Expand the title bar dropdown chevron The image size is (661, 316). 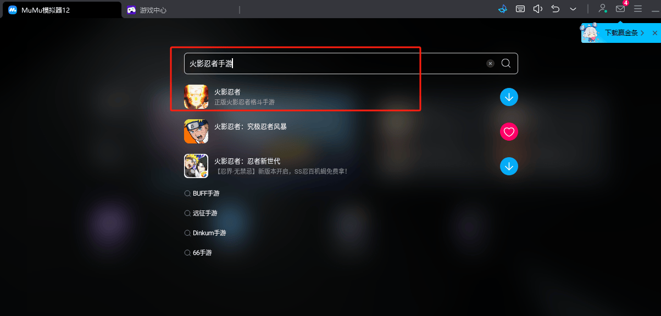[573, 9]
